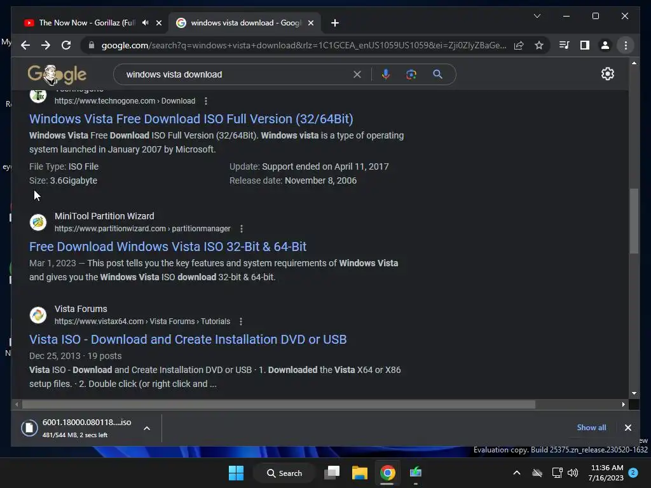
Task: Search by image with Google Lens
Action: pyautogui.click(x=411, y=74)
